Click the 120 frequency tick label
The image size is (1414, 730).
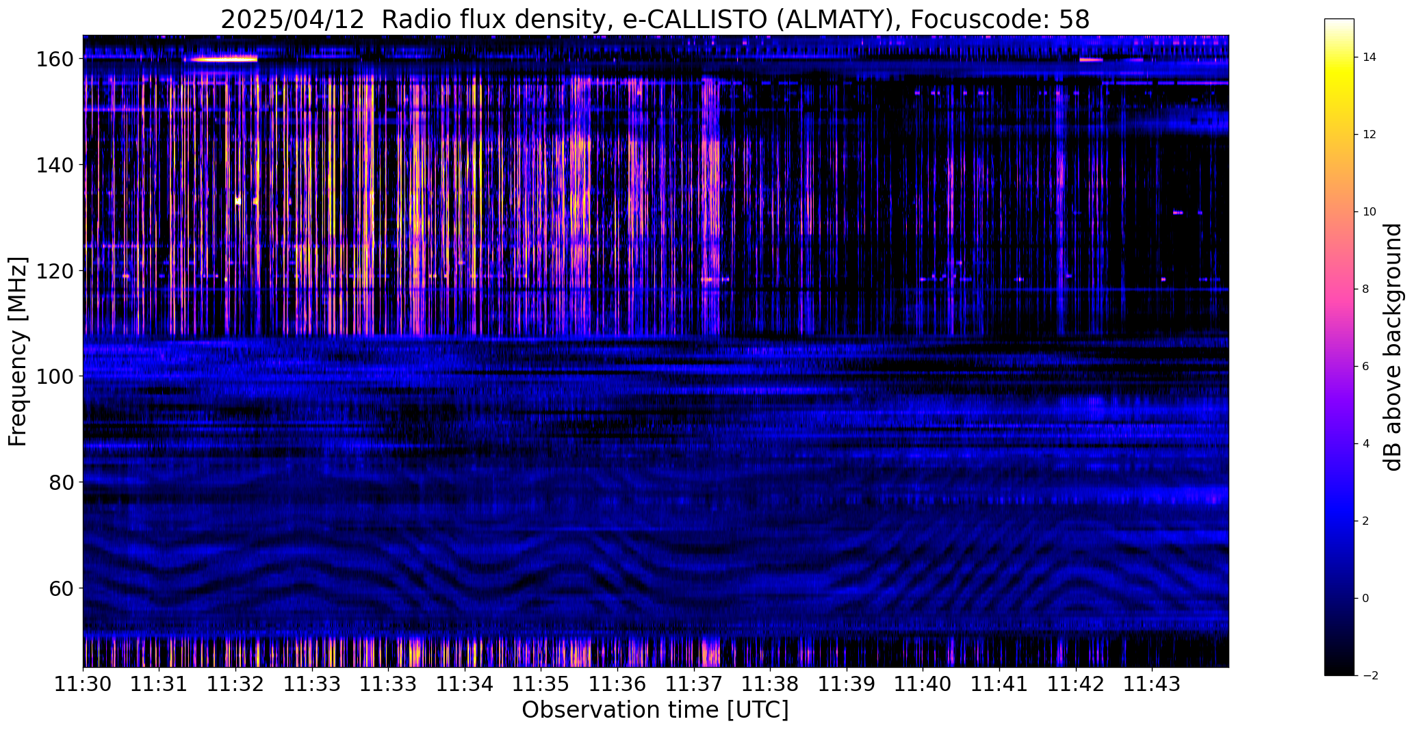pos(55,271)
